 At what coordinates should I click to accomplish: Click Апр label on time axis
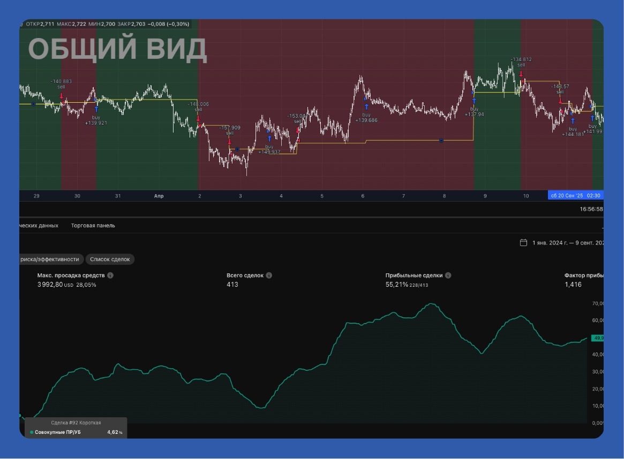pyautogui.click(x=159, y=195)
